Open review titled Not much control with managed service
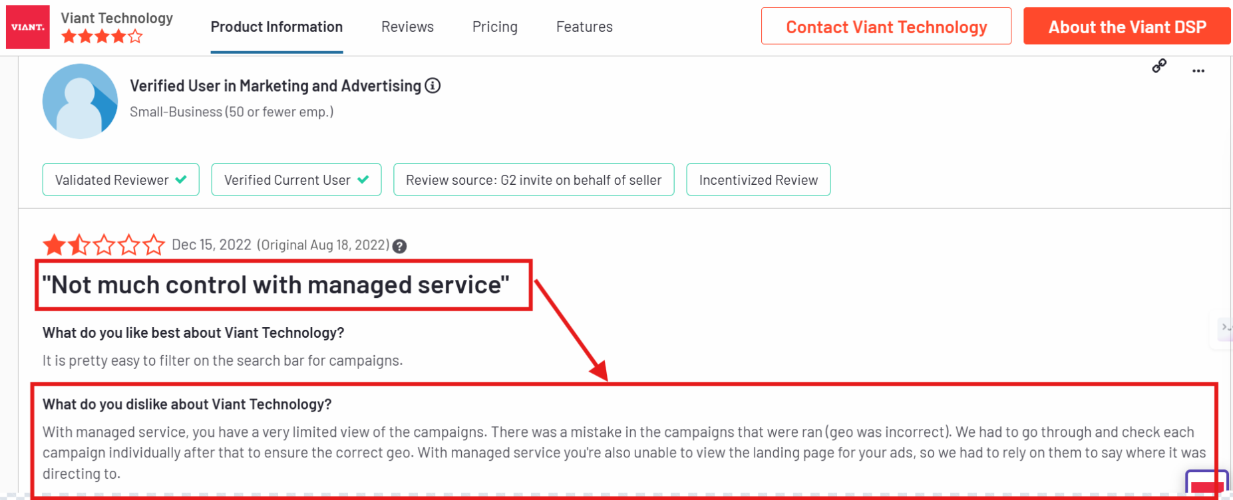Screen dimensions: 1233x500 pyautogui.click(x=275, y=285)
